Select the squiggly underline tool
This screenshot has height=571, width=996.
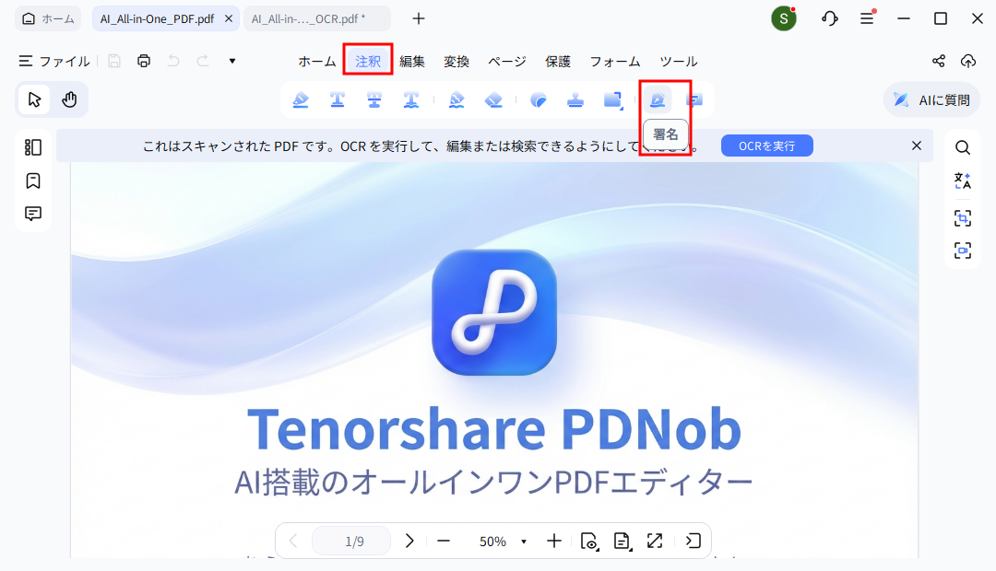coord(411,99)
